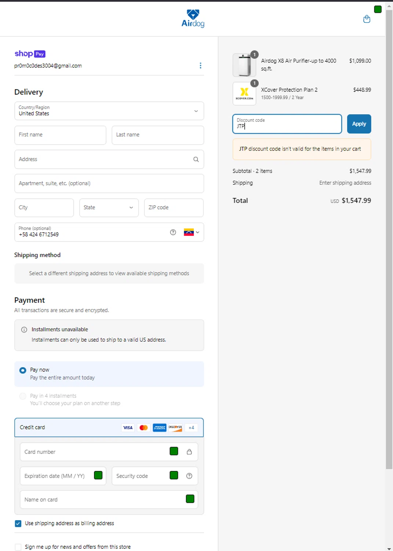Uncheck Use shipping address as billing address
This screenshot has height=551, width=393.
point(18,523)
